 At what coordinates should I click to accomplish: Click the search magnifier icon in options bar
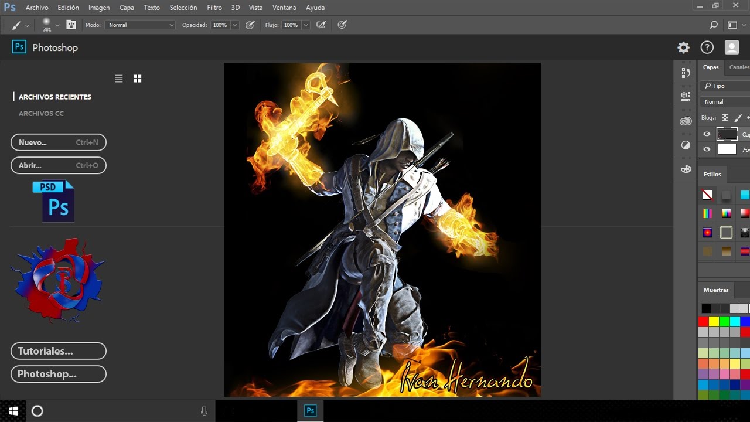tap(714, 25)
